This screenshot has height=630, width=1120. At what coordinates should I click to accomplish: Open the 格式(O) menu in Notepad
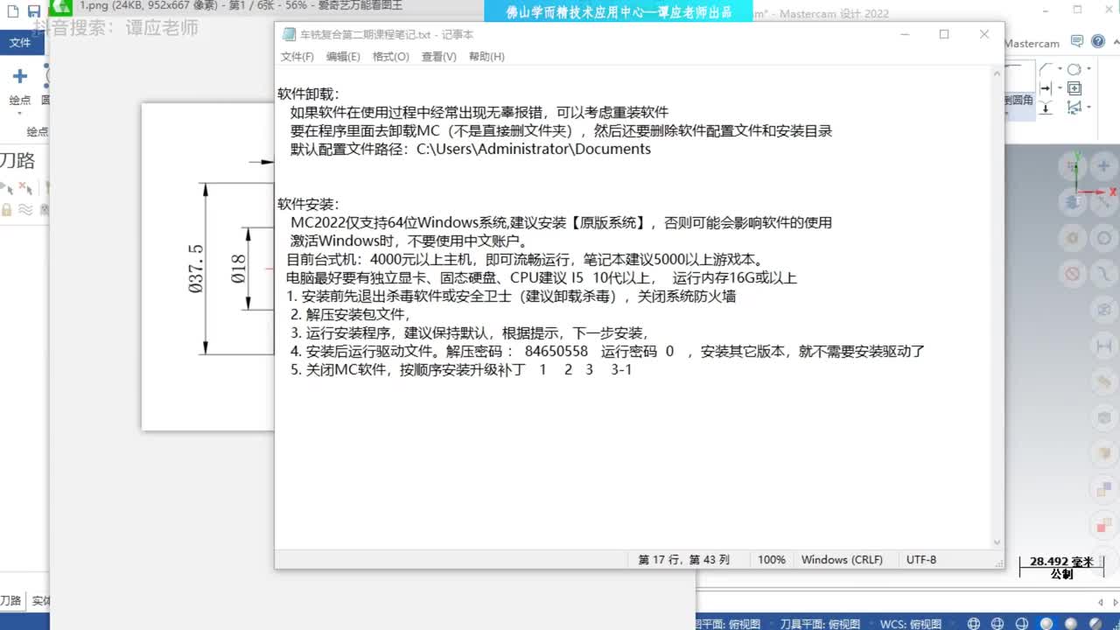pyautogui.click(x=390, y=57)
